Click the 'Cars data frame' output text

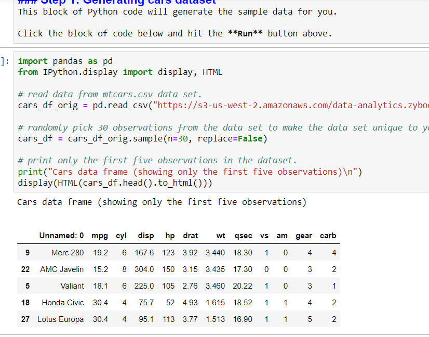(x=162, y=202)
